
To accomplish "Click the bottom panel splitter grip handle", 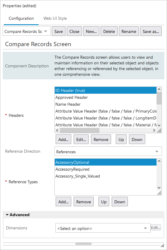I will [83, 244].
